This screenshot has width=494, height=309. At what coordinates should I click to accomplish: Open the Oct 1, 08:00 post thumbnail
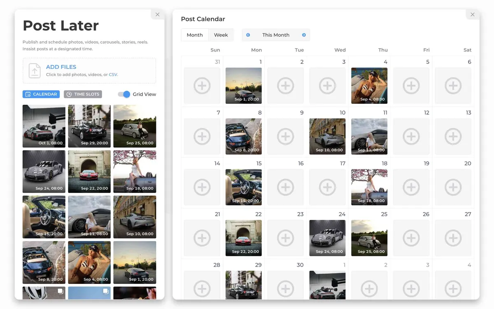(x=44, y=126)
